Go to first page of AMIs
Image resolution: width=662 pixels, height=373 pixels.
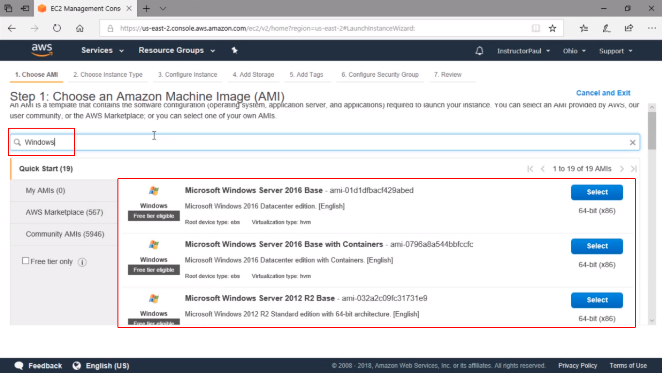pos(530,169)
